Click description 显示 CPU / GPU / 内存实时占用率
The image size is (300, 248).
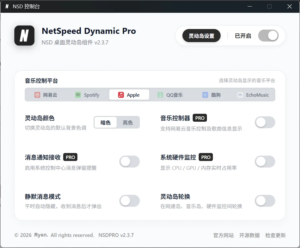tap(199, 168)
